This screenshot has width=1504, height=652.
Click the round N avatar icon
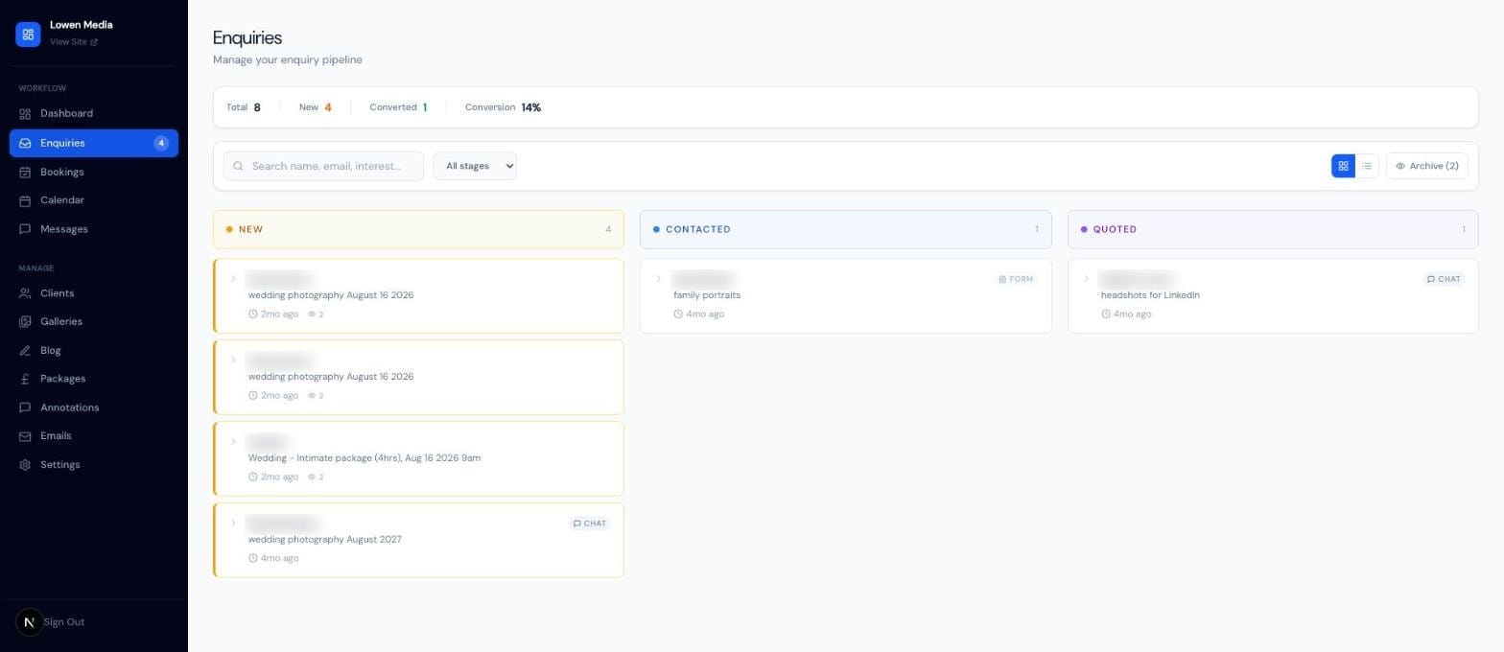29,622
